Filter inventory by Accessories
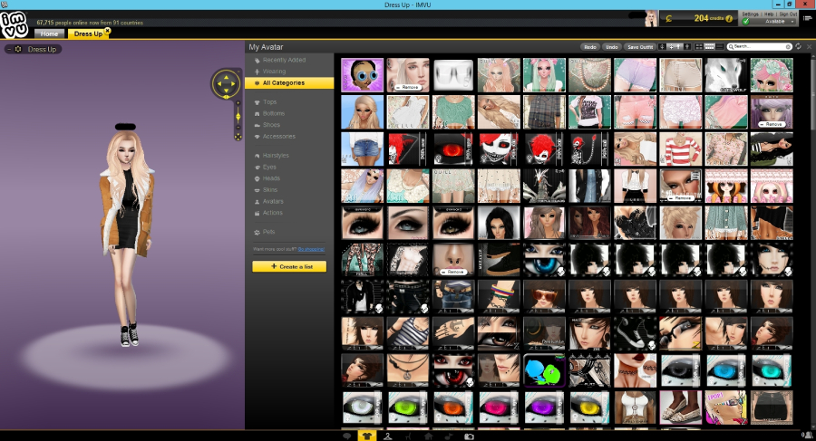 pyautogui.click(x=279, y=136)
